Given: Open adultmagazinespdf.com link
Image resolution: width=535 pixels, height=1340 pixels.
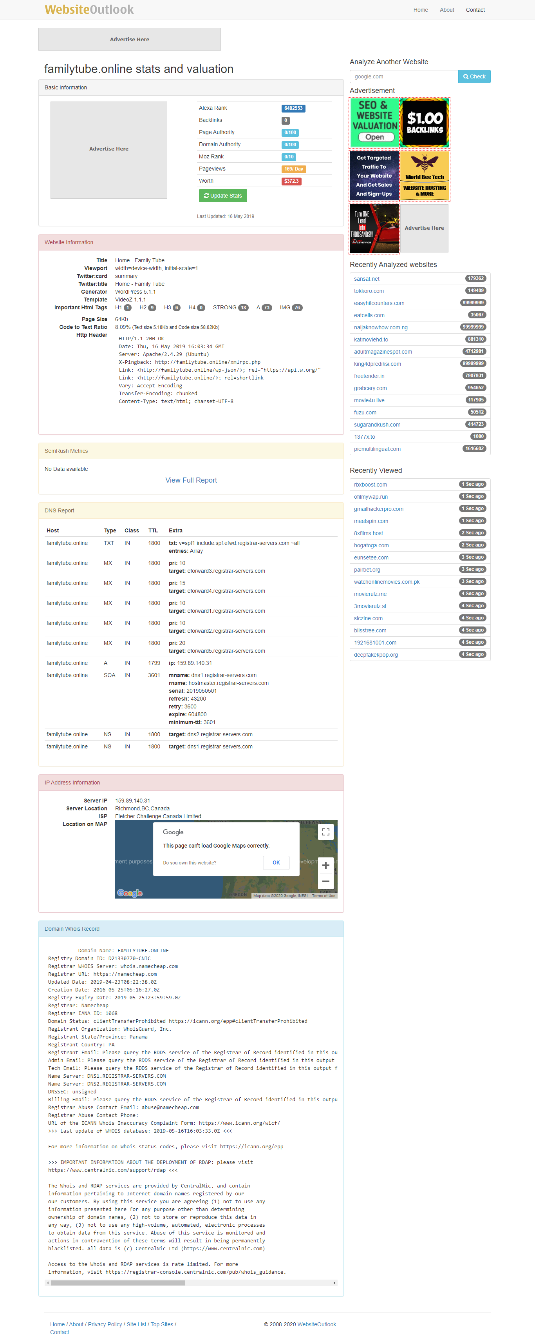Looking at the screenshot, I should [x=383, y=352].
